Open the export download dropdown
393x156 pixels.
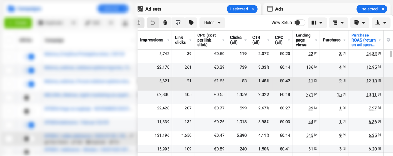pos(380,23)
